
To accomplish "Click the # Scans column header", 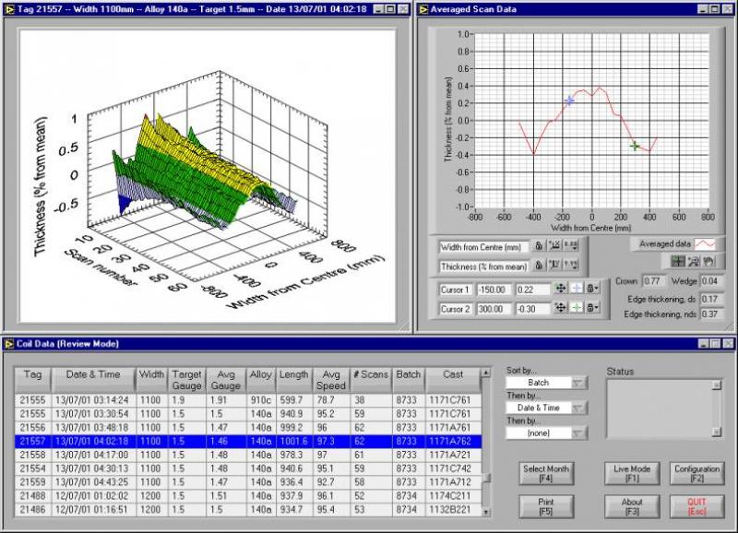I will (371, 380).
